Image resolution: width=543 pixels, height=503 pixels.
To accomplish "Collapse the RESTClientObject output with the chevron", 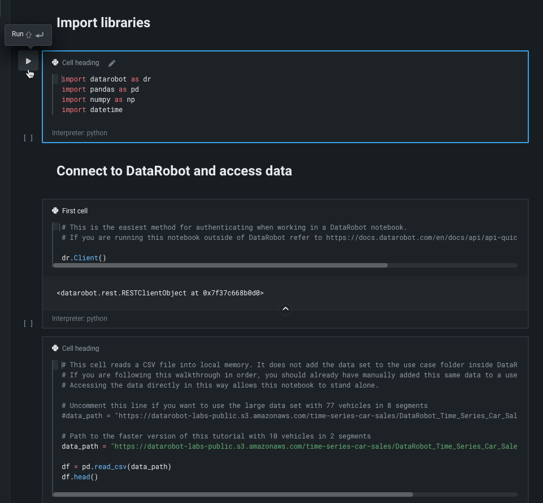I will pyautogui.click(x=285, y=309).
